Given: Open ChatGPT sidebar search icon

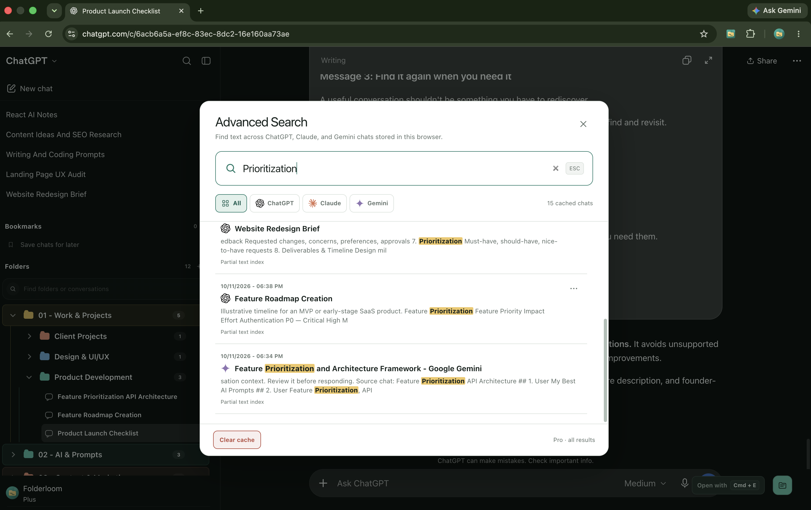Looking at the screenshot, I should coord(186,61).
